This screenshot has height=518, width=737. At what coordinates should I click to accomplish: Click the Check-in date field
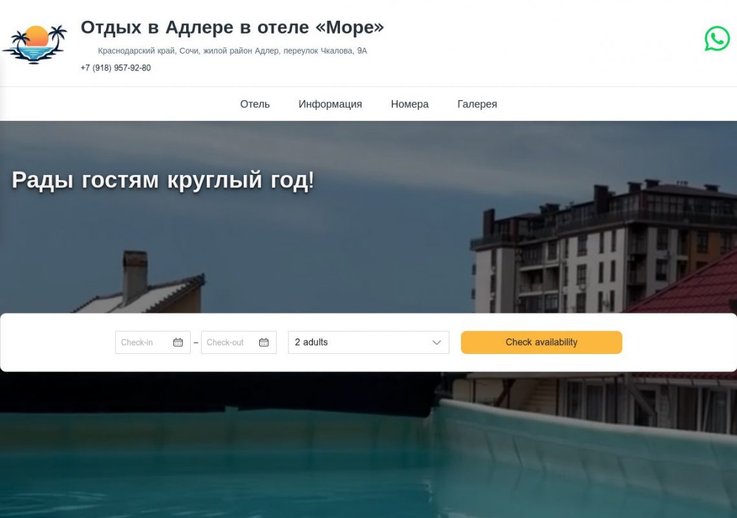click(153, 342)
